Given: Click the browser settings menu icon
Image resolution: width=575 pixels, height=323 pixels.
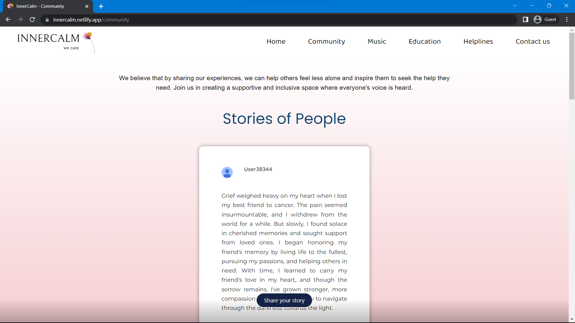Looking at the screenshot, I should pyautogui.click(x=568, y=20).
